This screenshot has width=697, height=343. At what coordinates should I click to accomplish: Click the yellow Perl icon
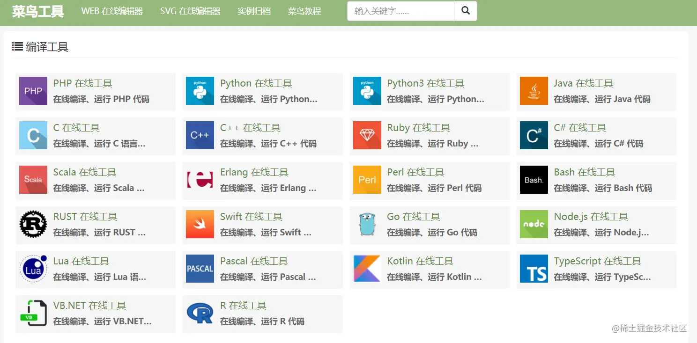point(367,180)
